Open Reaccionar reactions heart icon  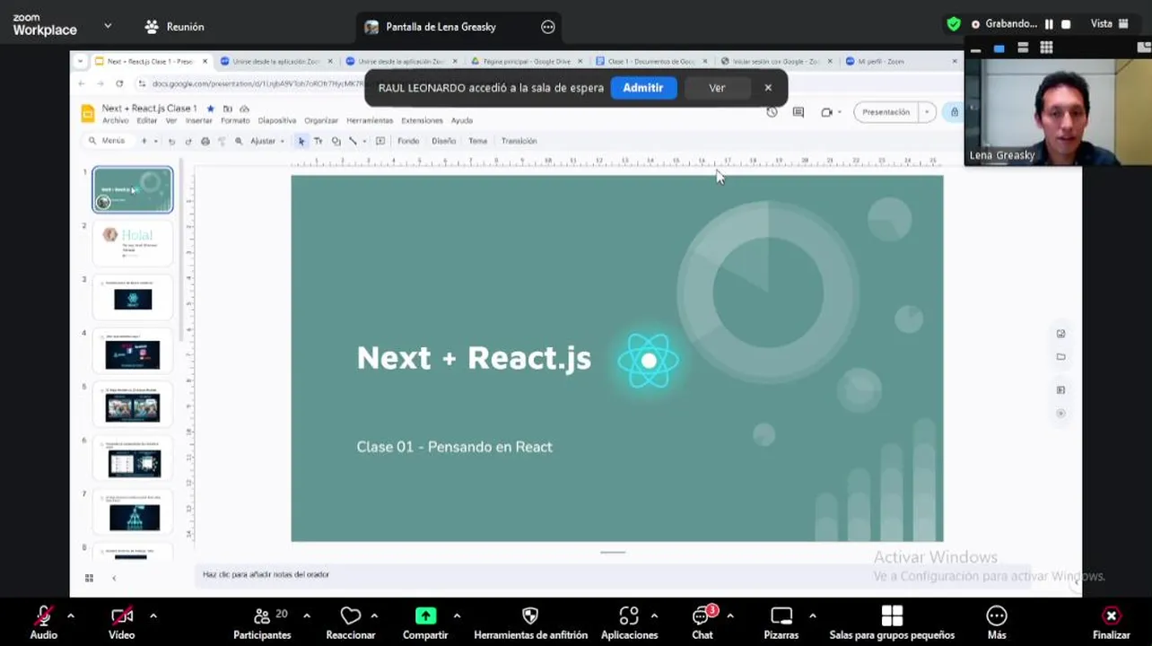351,615
